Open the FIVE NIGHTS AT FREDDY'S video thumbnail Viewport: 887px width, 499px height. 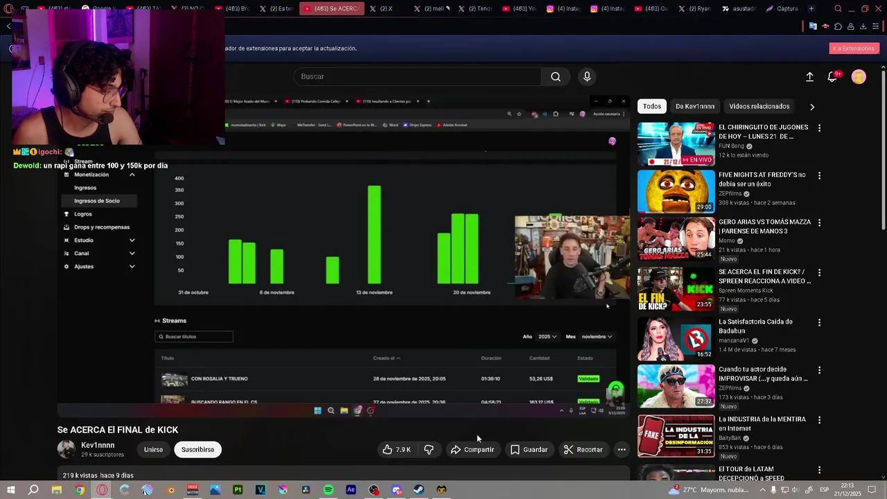(676, 191)
